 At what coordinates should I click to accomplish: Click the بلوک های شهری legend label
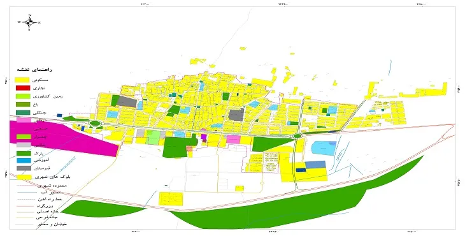pos(52,177)
